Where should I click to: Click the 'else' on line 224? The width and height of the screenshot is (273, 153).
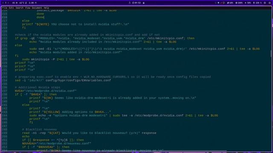pos(18,45)
